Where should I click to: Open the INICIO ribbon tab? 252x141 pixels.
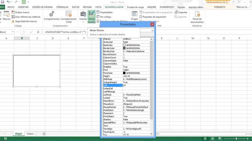coord(11,7)
